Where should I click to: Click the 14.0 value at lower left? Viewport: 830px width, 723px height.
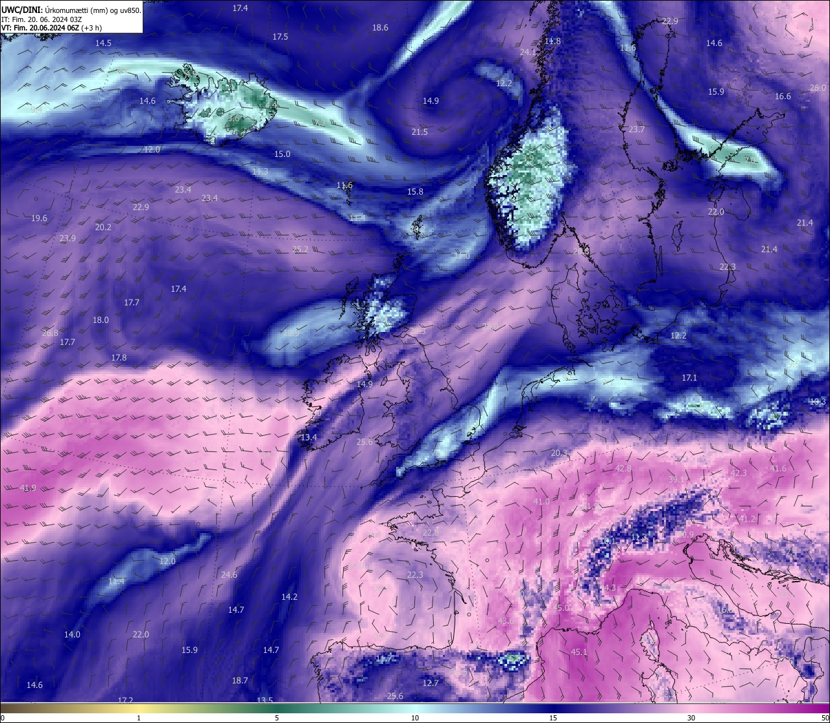pyautogui.click(x=72, y=635)
